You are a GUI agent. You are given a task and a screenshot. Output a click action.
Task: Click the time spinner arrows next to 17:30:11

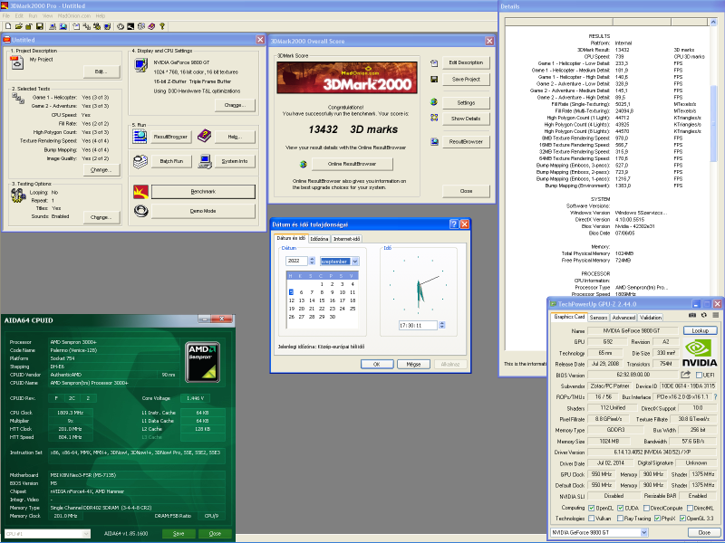pos(442,325)
